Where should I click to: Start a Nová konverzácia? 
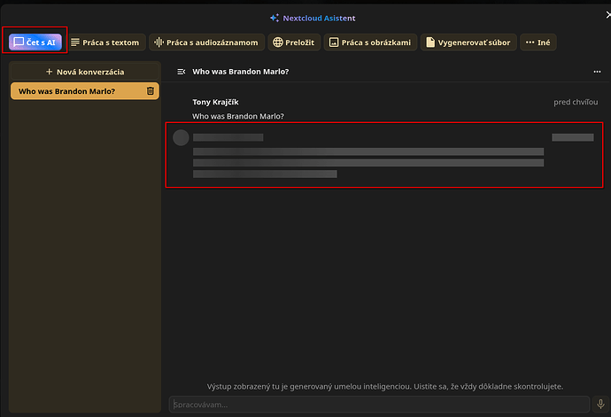point(85,72)
